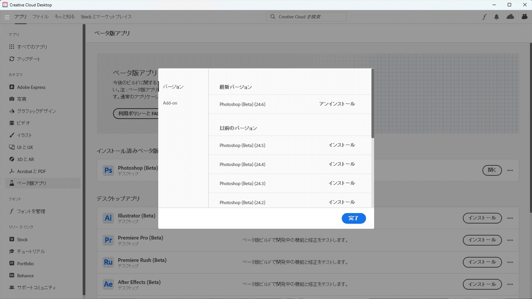532x299 pixels.
Task: Click the version list scrollbar in dialog
Action: pos(373,103)
